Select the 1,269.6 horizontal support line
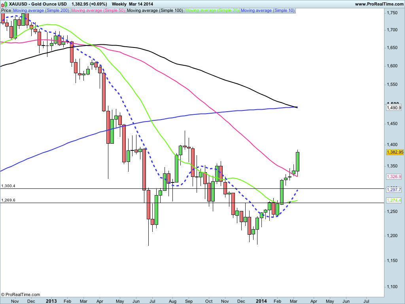The image size is (405, 304). click(192, 203)
